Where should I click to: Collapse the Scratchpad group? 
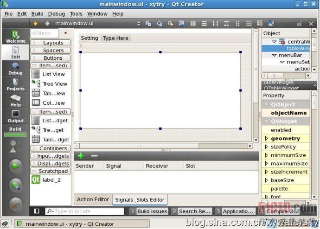(x=51, y=171)
